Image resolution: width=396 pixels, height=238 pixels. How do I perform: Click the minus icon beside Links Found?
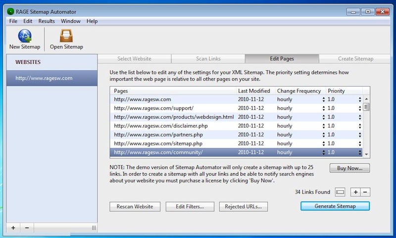coord(365,192)
